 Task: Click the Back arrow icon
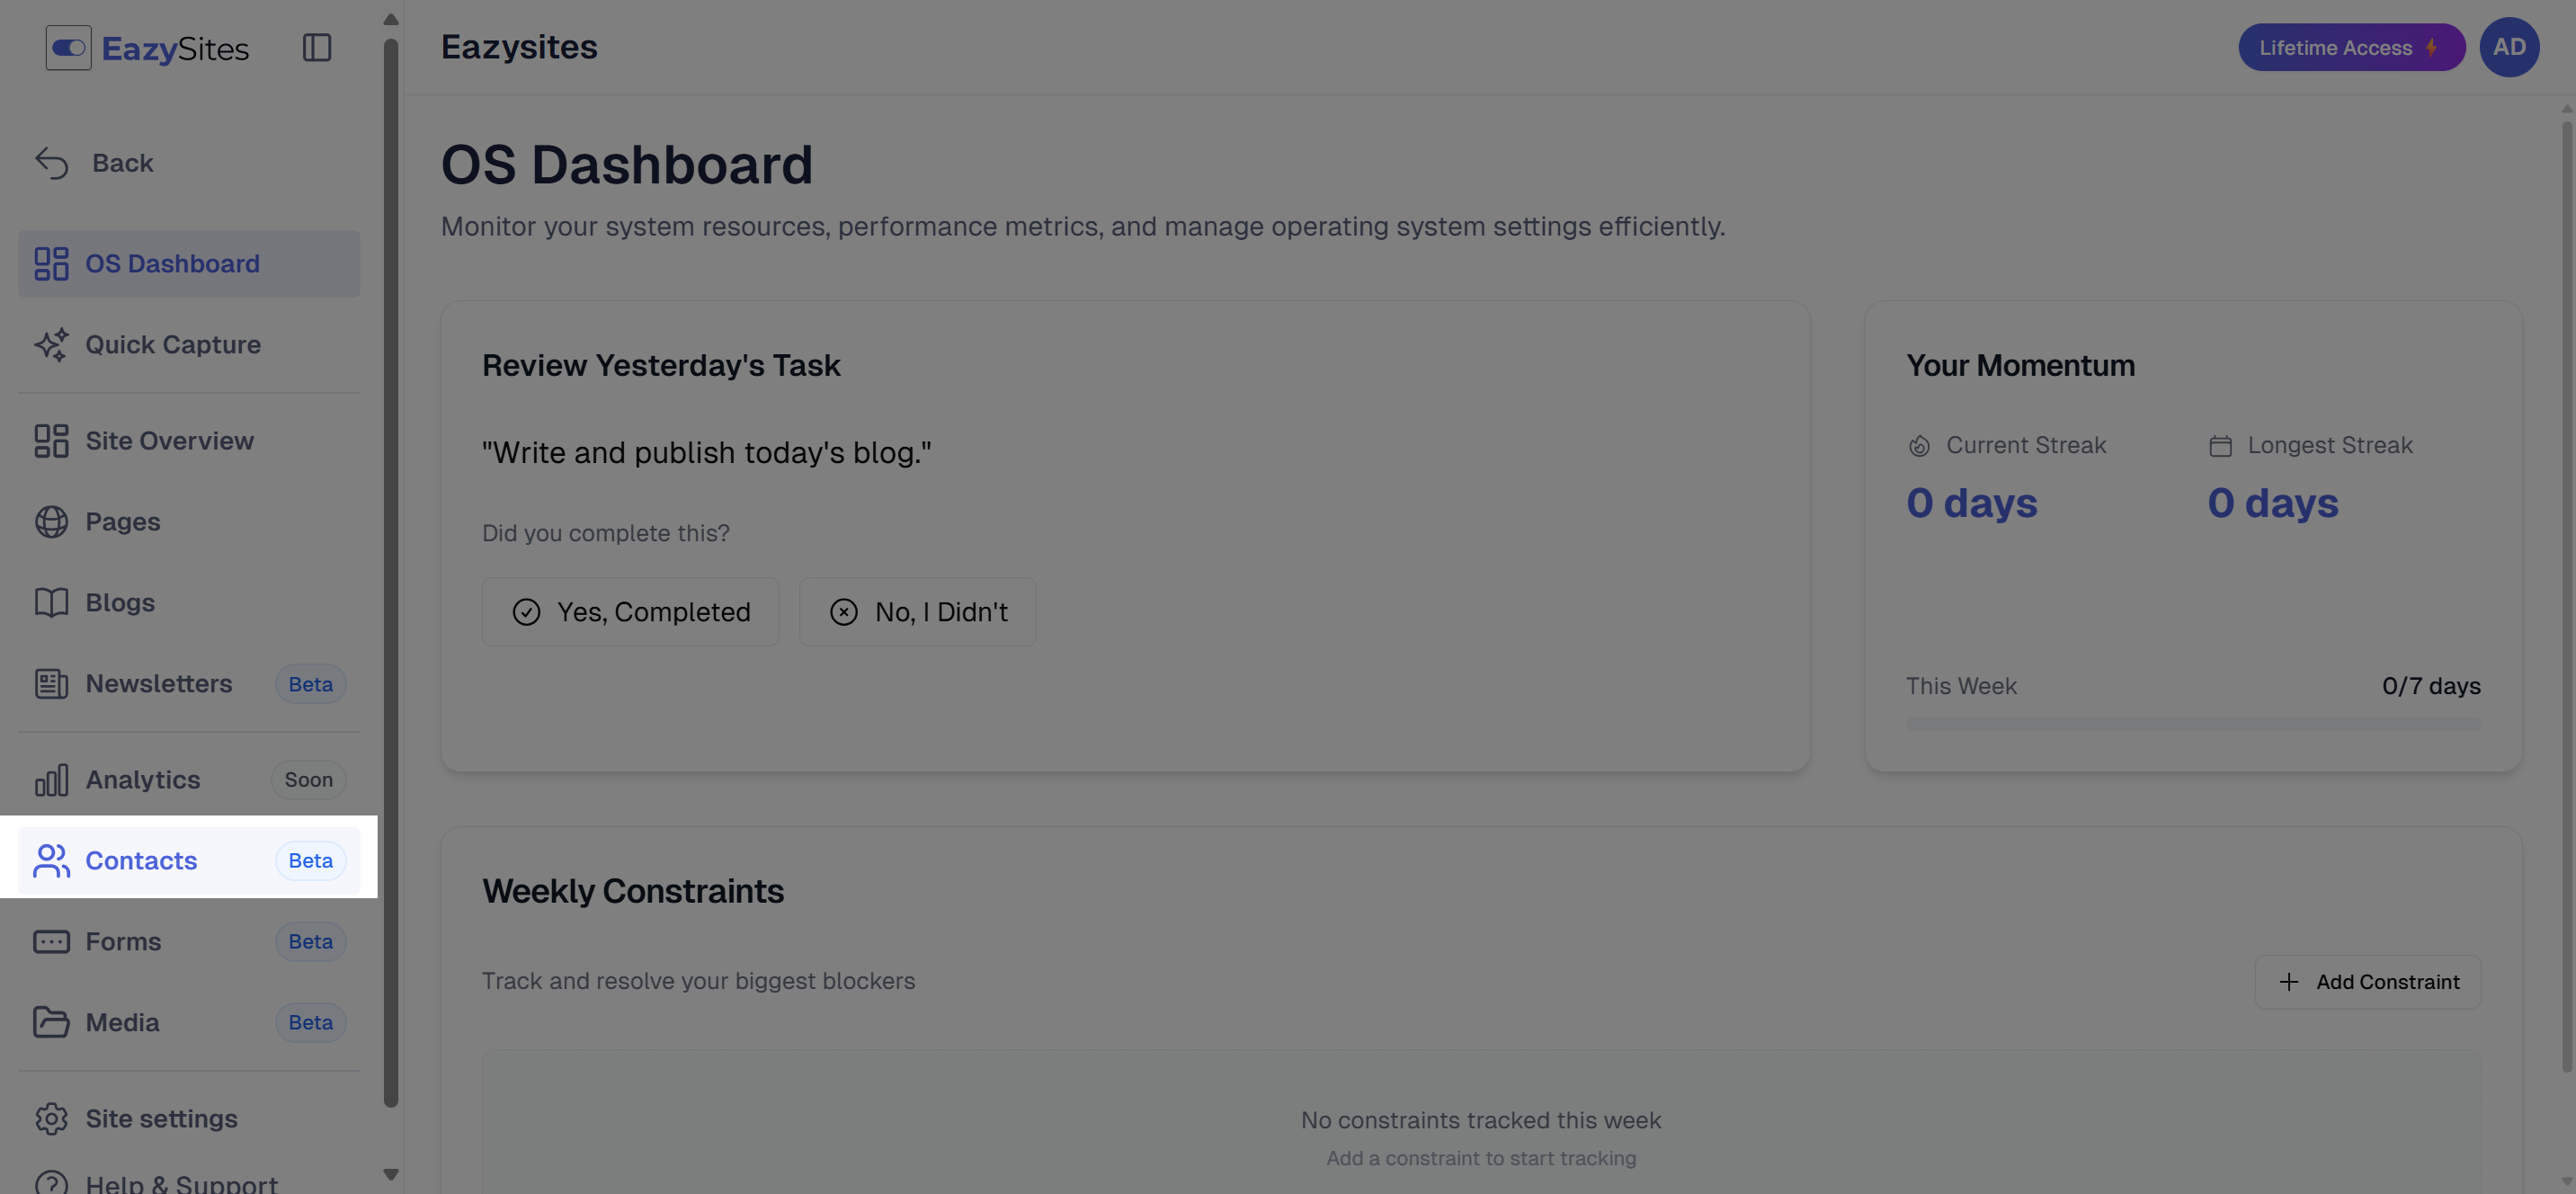[52, 163]
